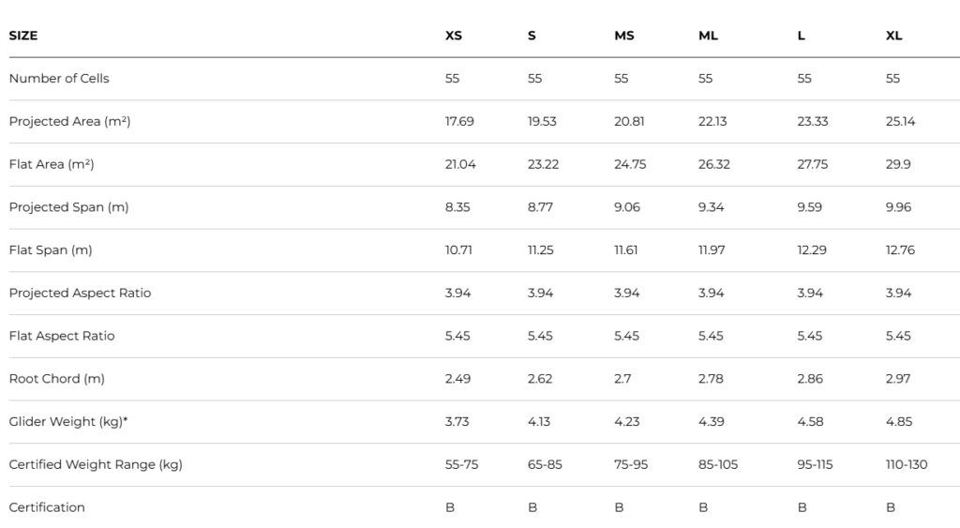This screenshot has height=528, width=960.
Task: Select the Projected Area row label
Action: [69, 122]
